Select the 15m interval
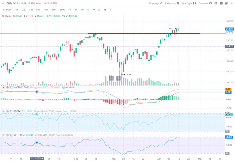 pyautogui.click(x=54, y=9)
